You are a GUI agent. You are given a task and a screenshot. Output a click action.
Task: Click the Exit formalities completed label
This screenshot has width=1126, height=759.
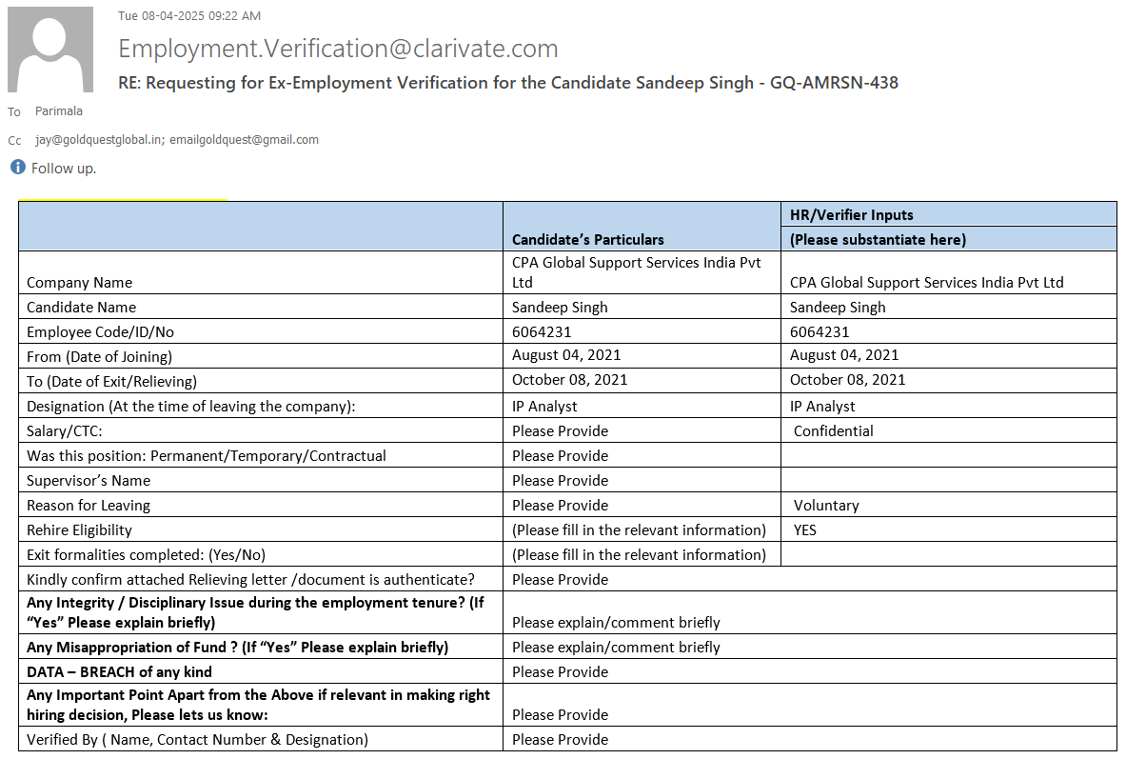[146, 555]
